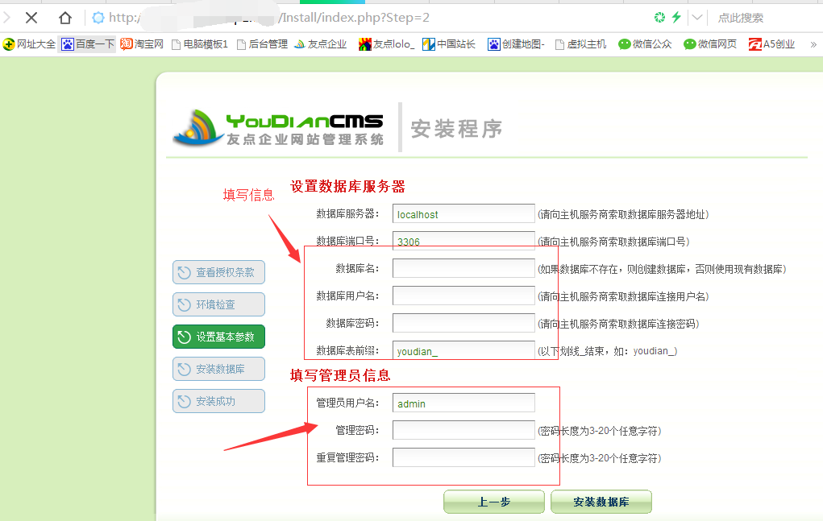This screenshot has width=823, height=521.
Task: Open the address bar dropdown arrow
Action: (696, 17)
